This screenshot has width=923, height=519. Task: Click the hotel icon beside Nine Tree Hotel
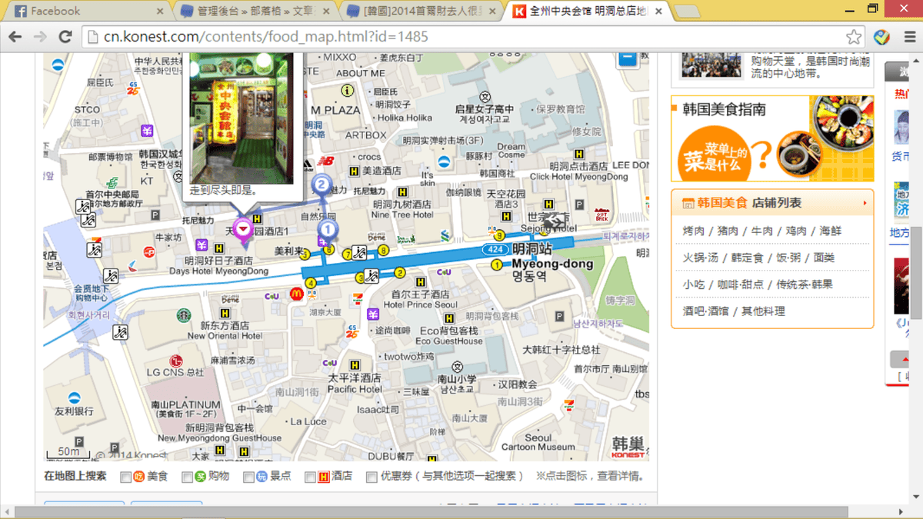402,193
